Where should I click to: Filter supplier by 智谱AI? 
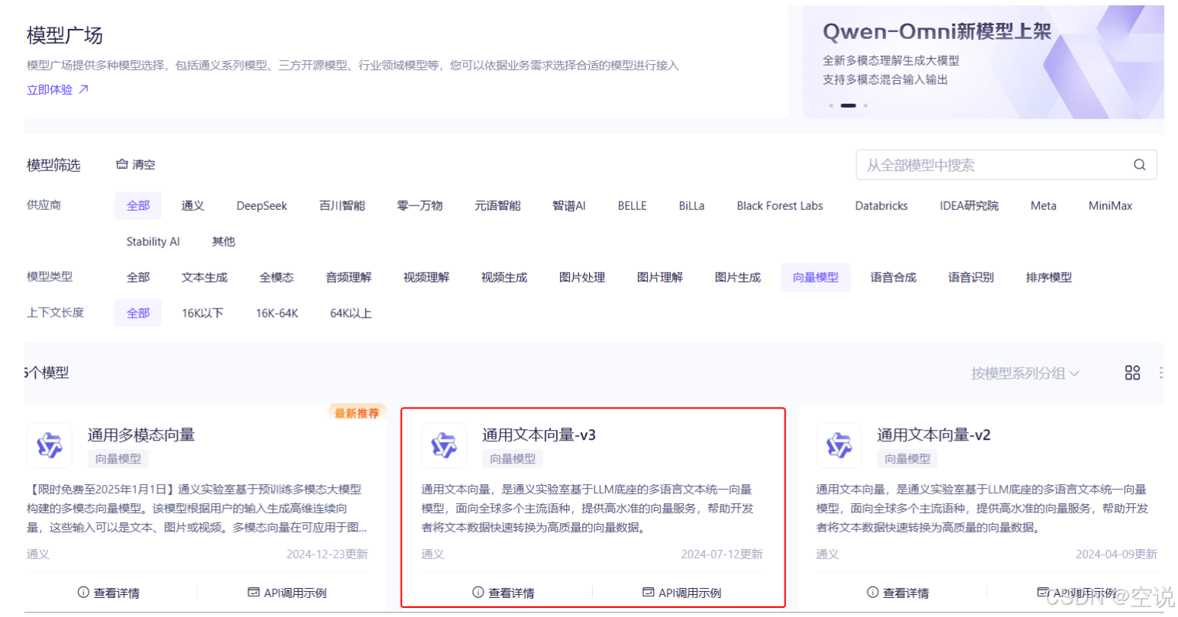tap(569, 205)
